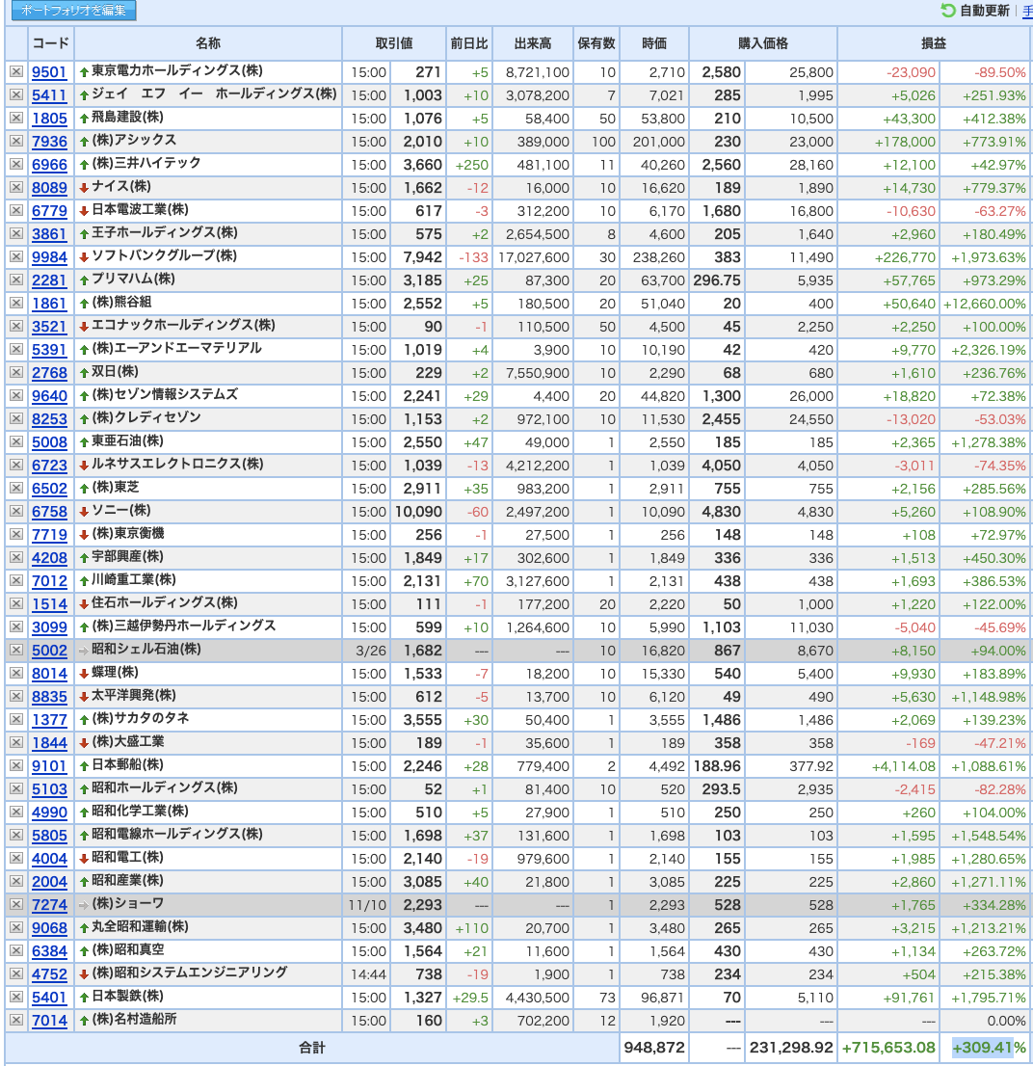Viewport: 1033px width, 1066px height.
Task: Open stock code link 6758
Action: point(49,511)
